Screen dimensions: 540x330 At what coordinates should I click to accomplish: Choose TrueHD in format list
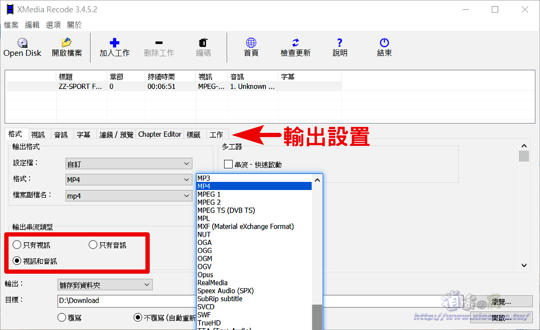tap(254, 323)
